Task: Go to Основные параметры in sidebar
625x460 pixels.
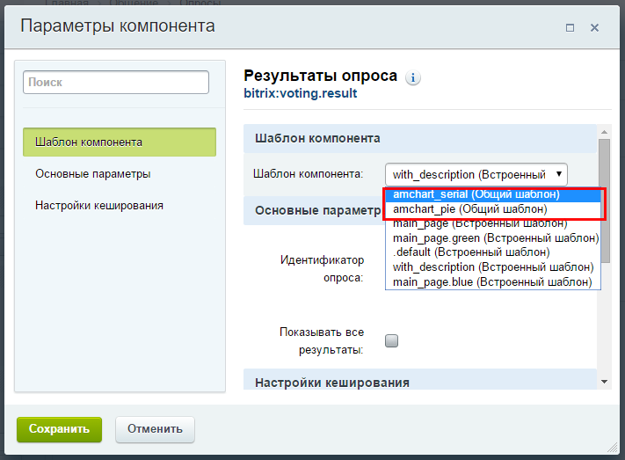Action: (92, 173)
